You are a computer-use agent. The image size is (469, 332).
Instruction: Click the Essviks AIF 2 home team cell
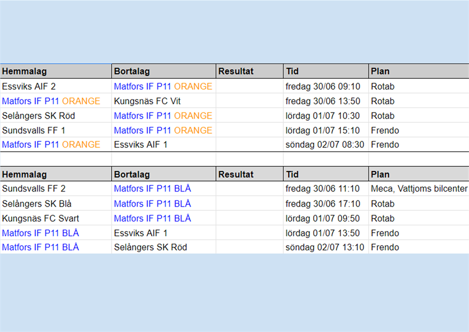click(x=29, y=87)
